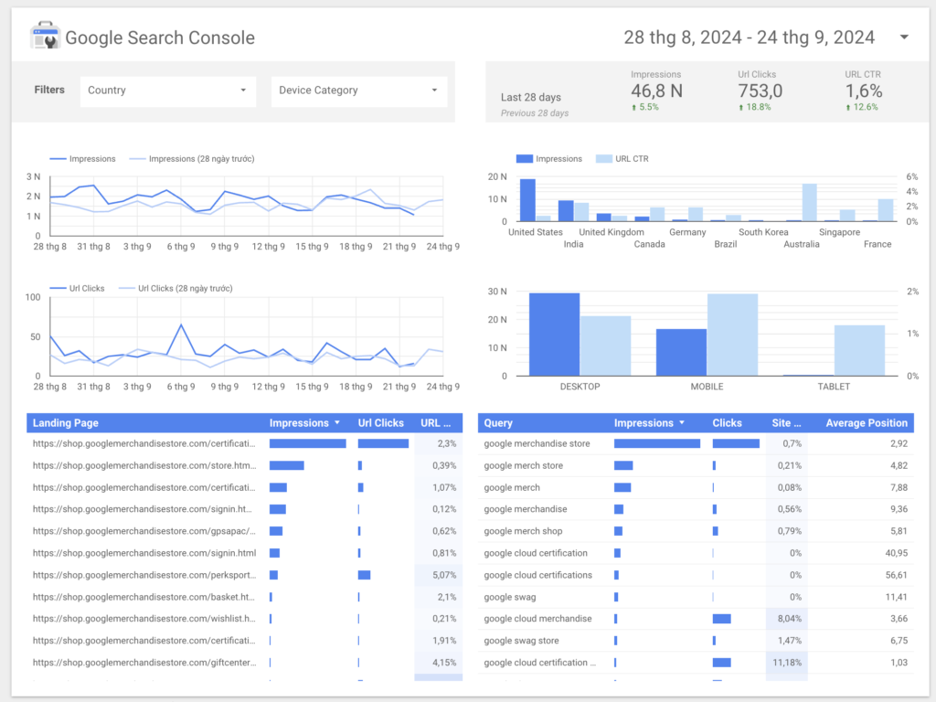Open the store.htm landing page link
The height and width of the screenshot is (702, 936).
(144, 465)
